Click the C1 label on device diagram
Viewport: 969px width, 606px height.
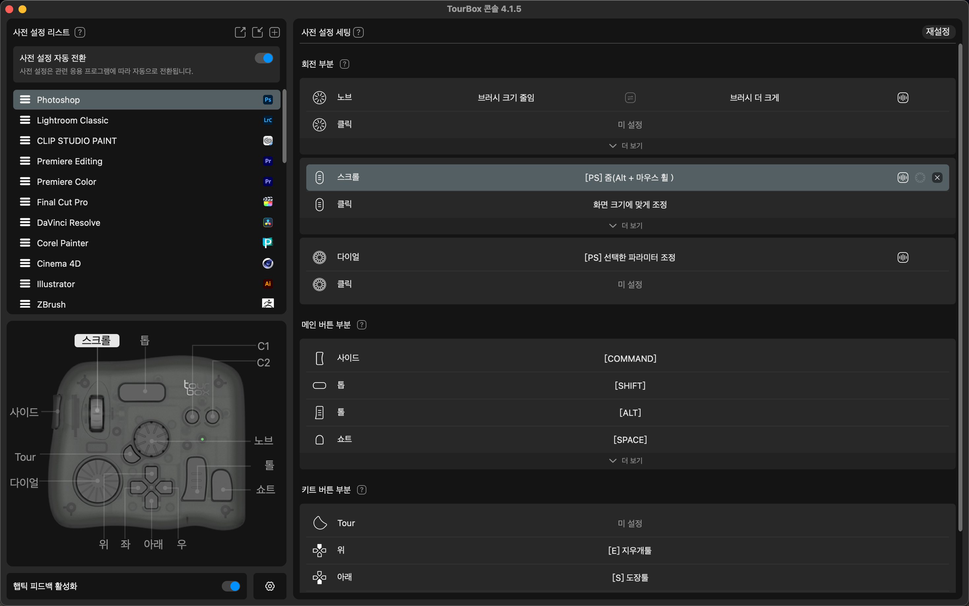[263, 346]
